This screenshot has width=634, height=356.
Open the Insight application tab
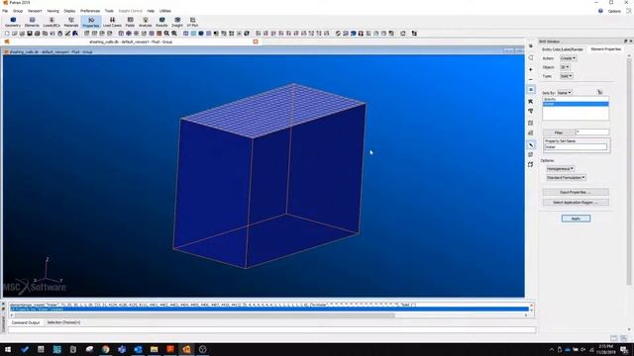(x=177, y=22)
